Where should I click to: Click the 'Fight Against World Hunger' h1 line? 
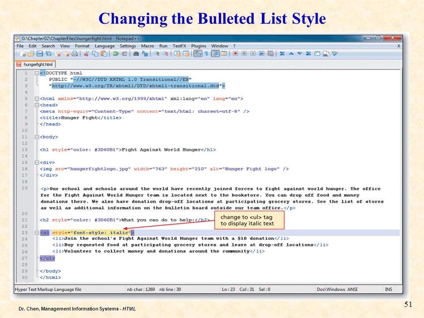click(x=128, y=150)
